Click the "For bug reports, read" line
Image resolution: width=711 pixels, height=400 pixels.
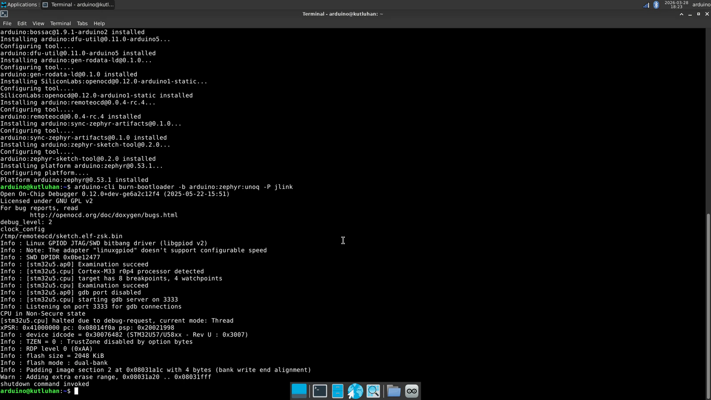pyautogui.click(x=39, y=208)
